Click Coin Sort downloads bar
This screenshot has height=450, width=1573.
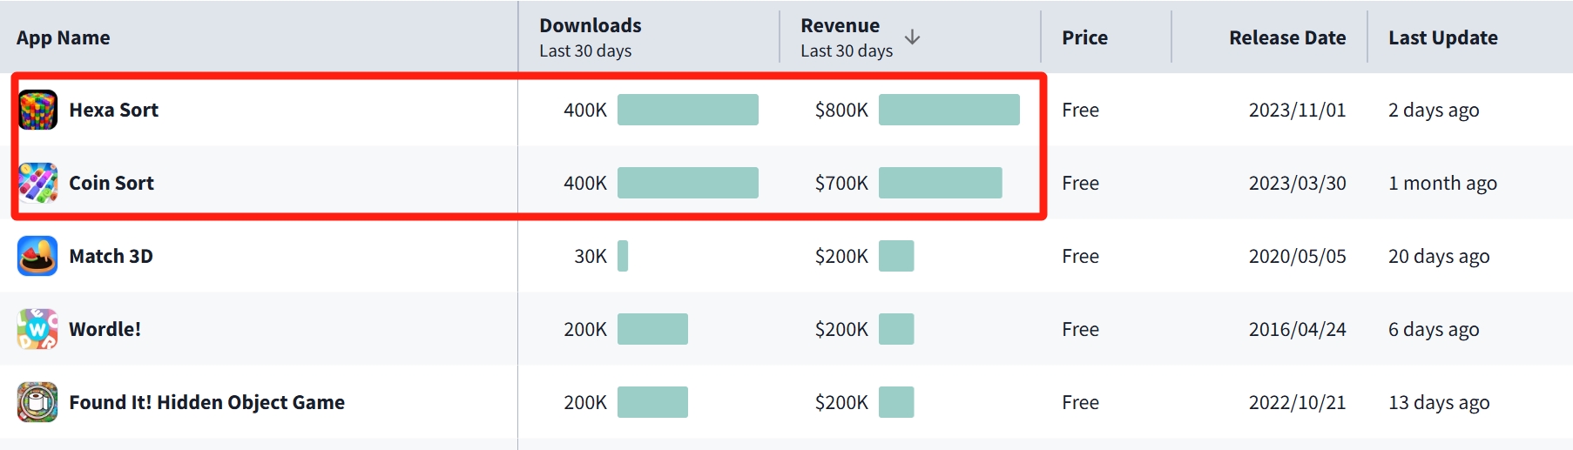click(688, 183)
